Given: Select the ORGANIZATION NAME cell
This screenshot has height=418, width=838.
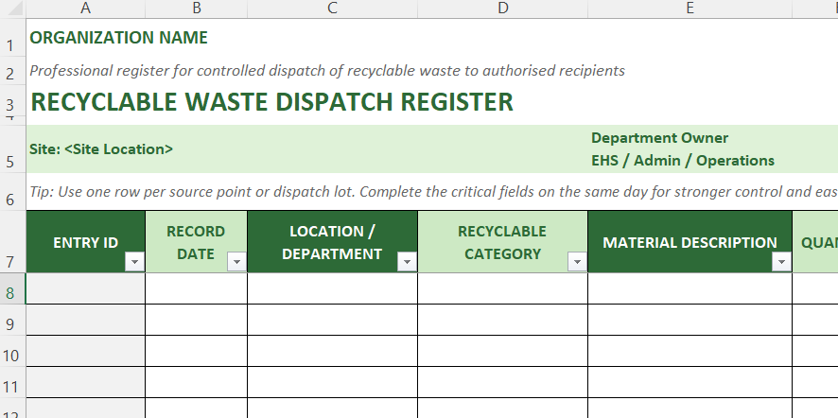Looking at the screenshot, I should point(119,39).
